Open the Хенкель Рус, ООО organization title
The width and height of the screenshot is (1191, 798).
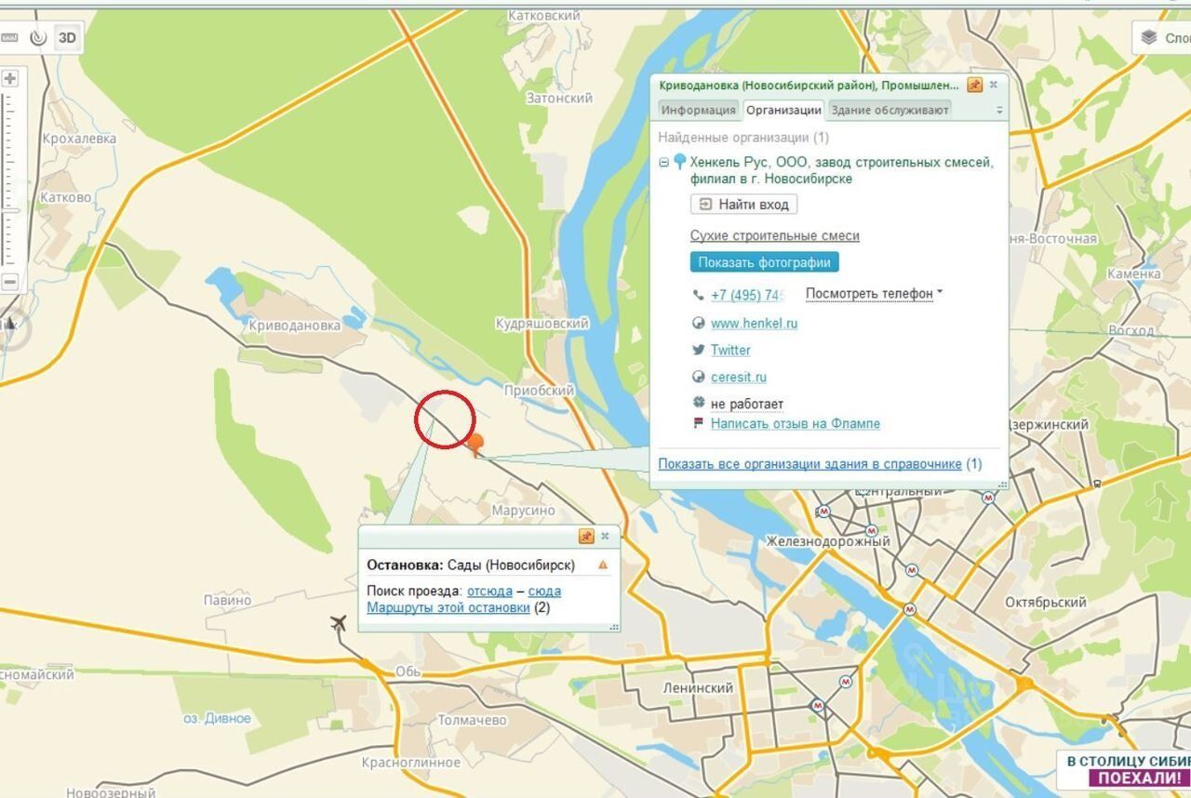[842, 170]
